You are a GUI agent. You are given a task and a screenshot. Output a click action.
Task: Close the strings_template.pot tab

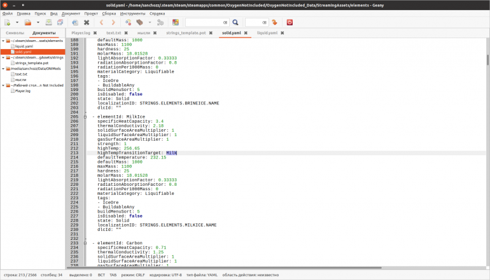[x=210, y=32]
